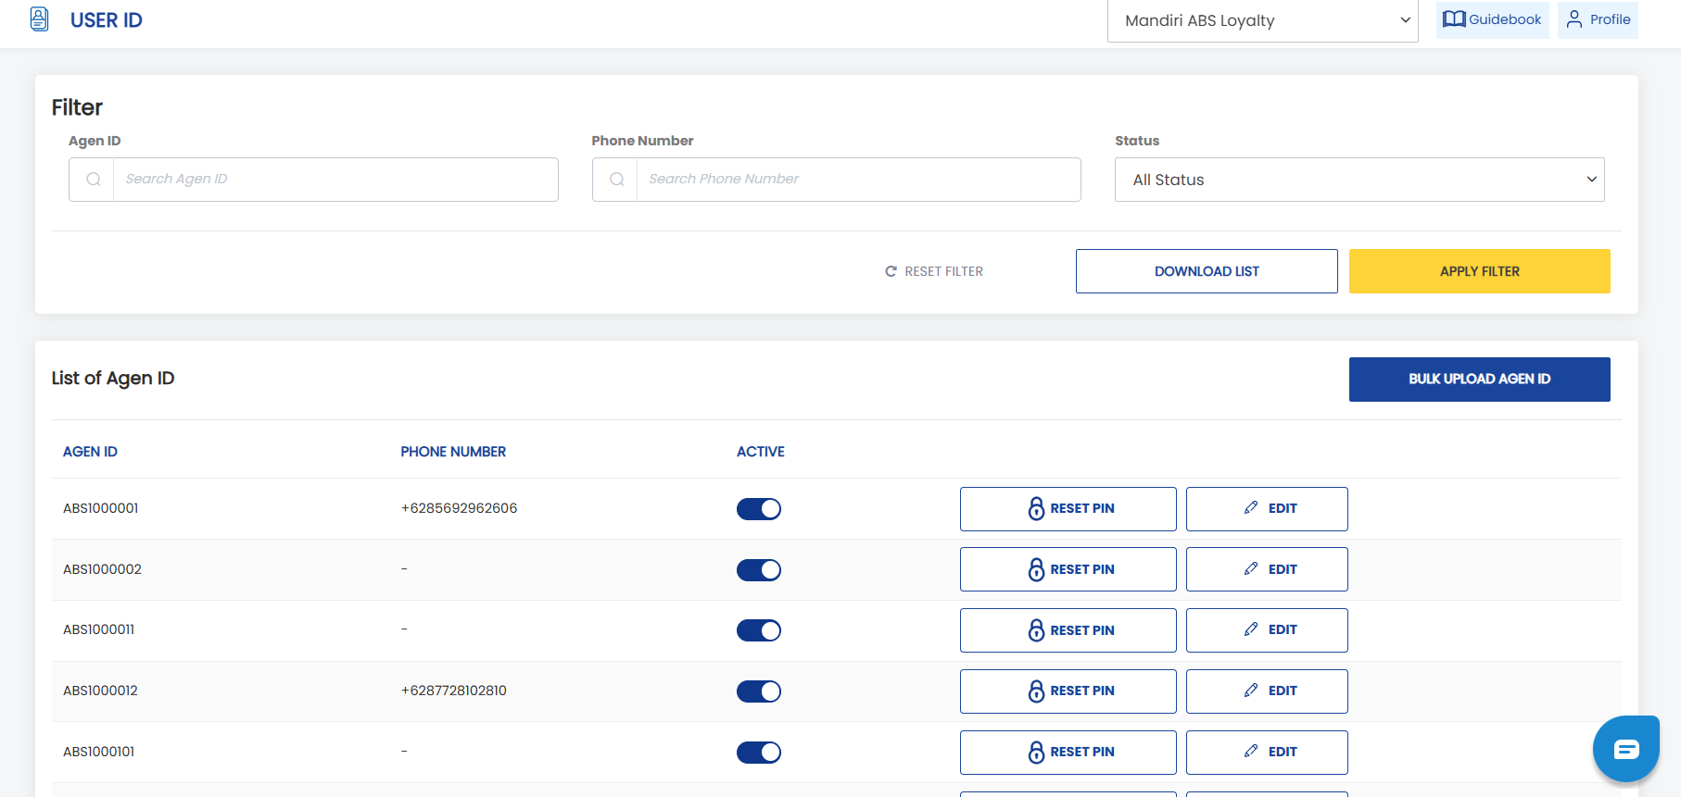1681x797 pixels.
Task: Click agent ID ABS1000001 cell
Action: (101, 508)
